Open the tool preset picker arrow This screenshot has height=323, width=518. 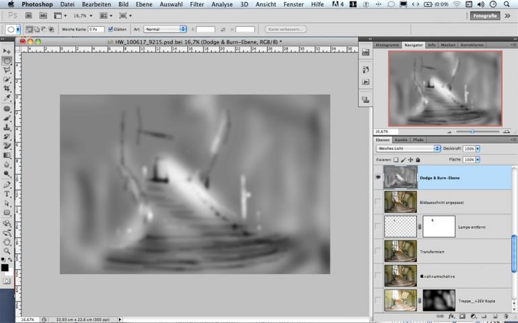[18, 30]
